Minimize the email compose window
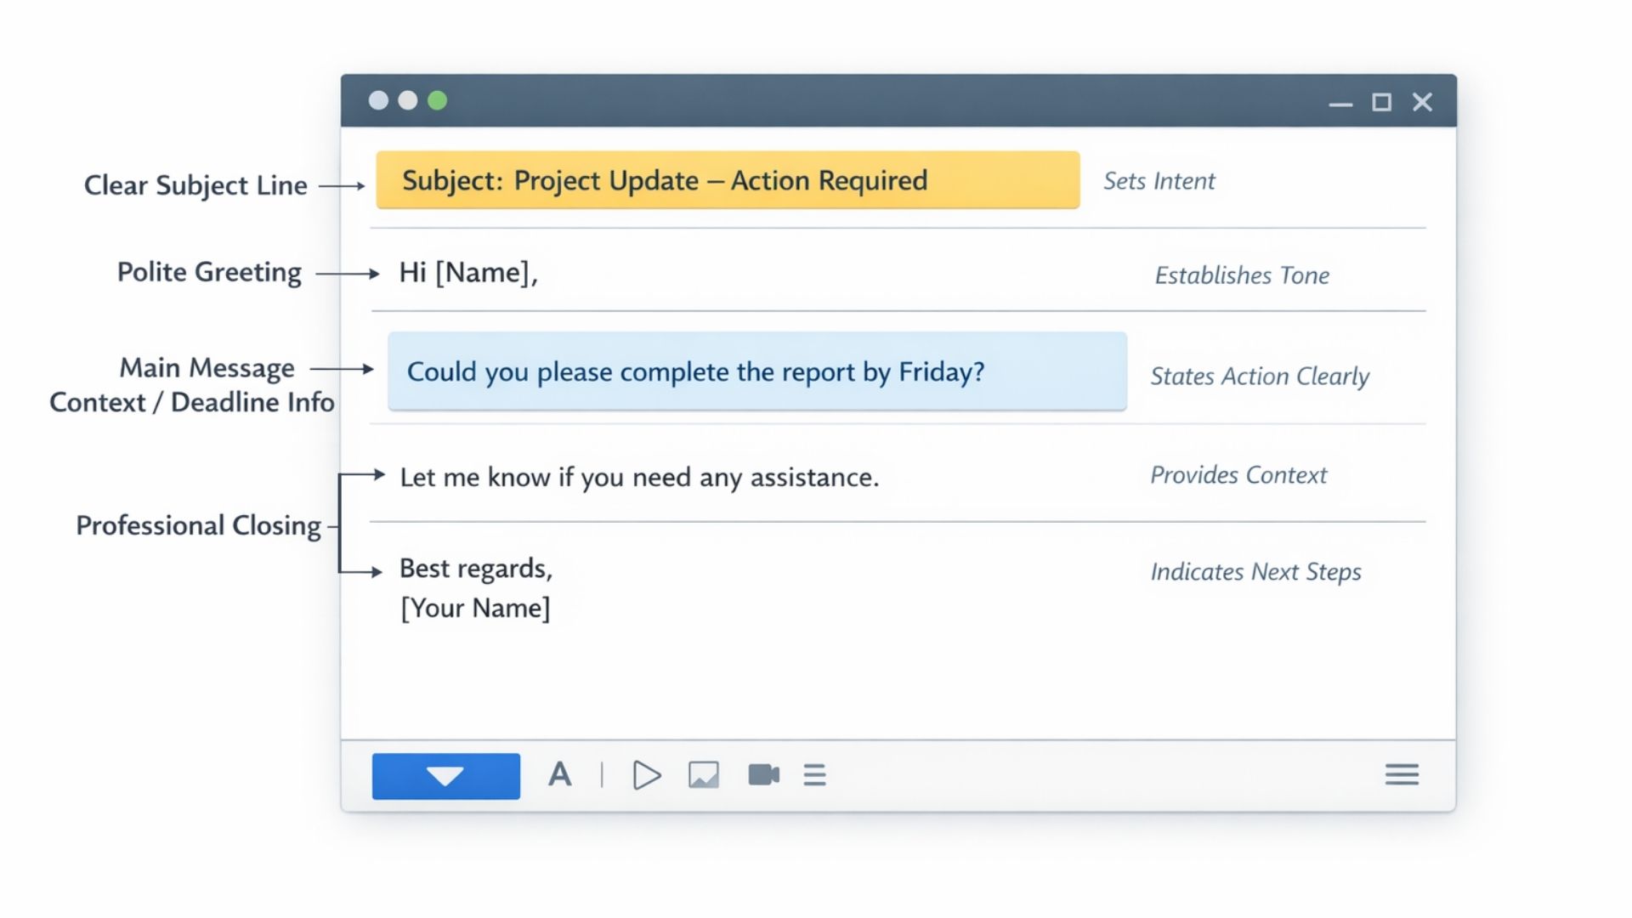Image resolution: width=1632 pixels, height=918 pixels. 1340,104
